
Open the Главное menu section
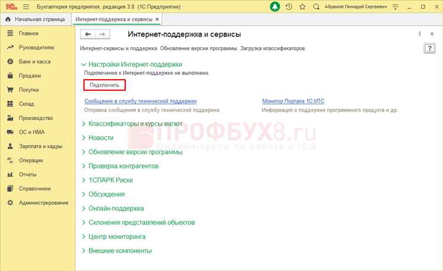click(x=28, y=33)
